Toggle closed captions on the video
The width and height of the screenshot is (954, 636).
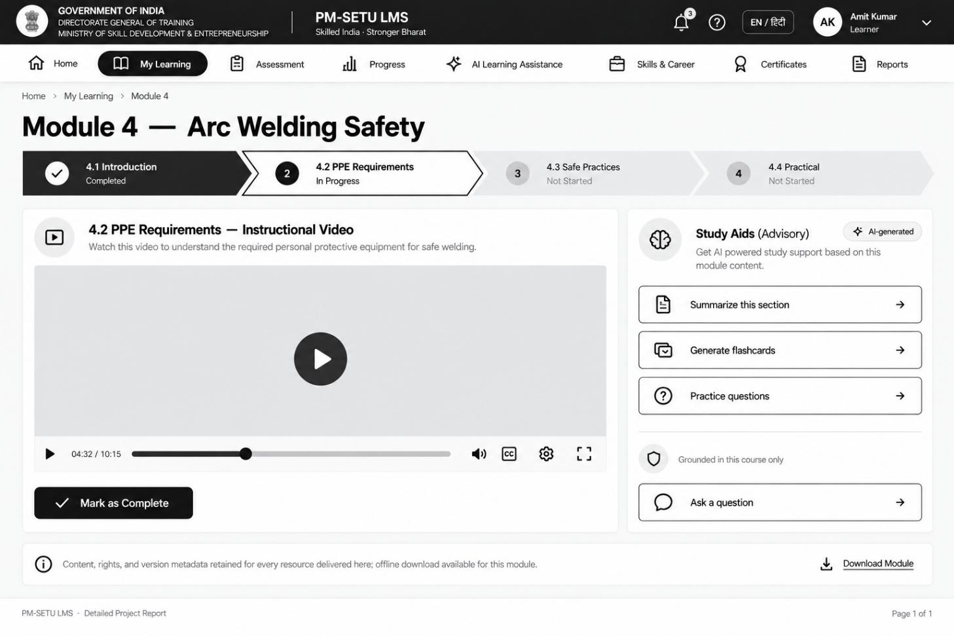click(x=509, y=454)
